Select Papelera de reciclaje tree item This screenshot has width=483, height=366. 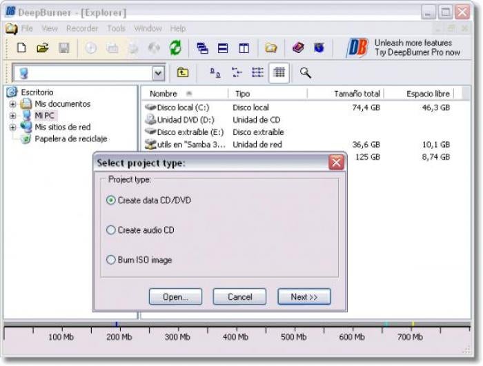pyautogui.click(x=71, y=139)
